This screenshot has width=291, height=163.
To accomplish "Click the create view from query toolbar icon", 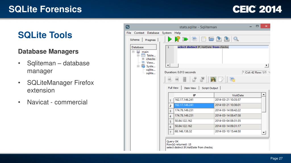I will [194, 39].
